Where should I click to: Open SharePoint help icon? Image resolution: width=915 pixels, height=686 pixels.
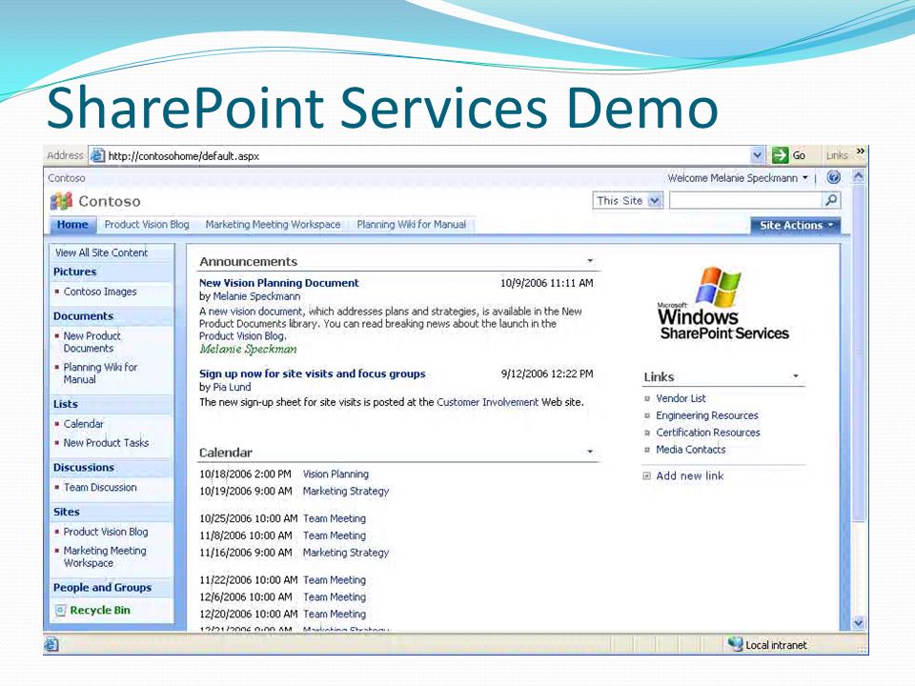(834, 177)
